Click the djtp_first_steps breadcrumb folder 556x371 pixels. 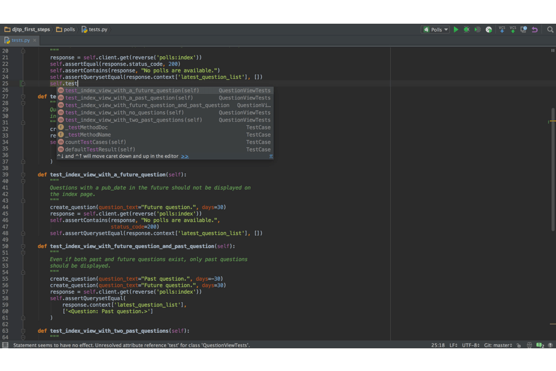coord(30,30)
